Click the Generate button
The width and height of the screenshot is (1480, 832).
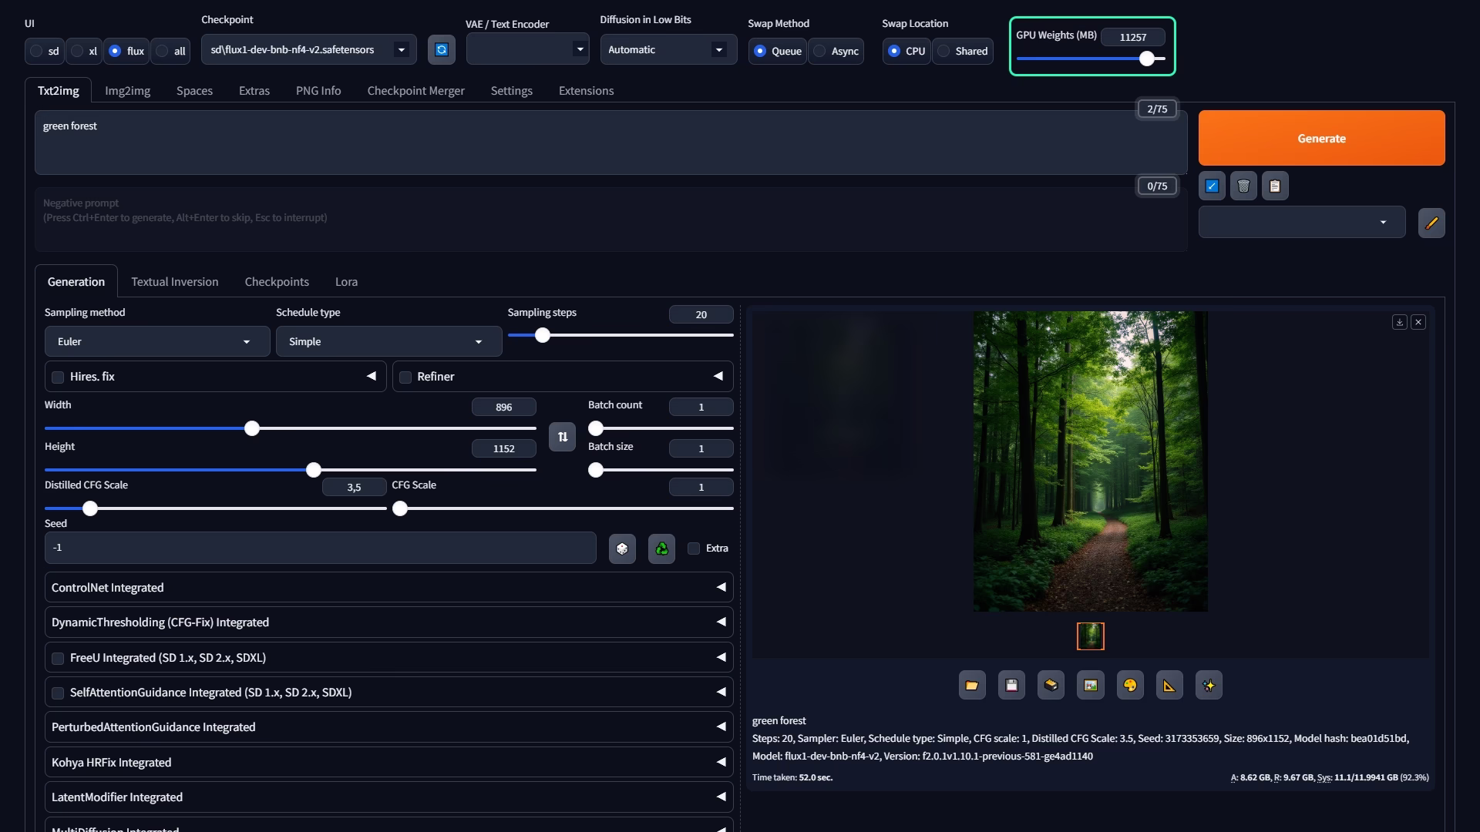click(x=1321, y=138)
